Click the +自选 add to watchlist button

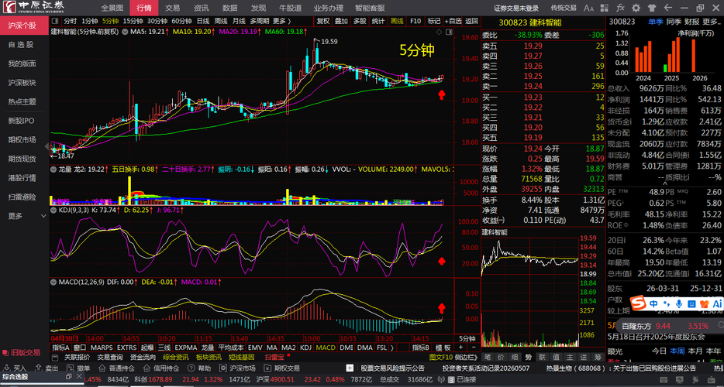453,21
